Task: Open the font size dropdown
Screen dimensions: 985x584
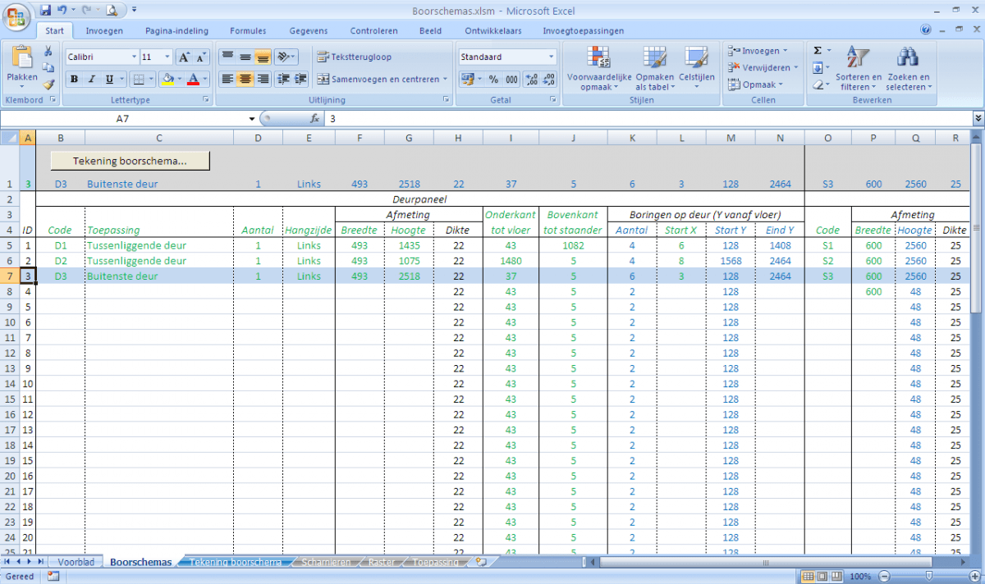Action: (x=167, y=57)
